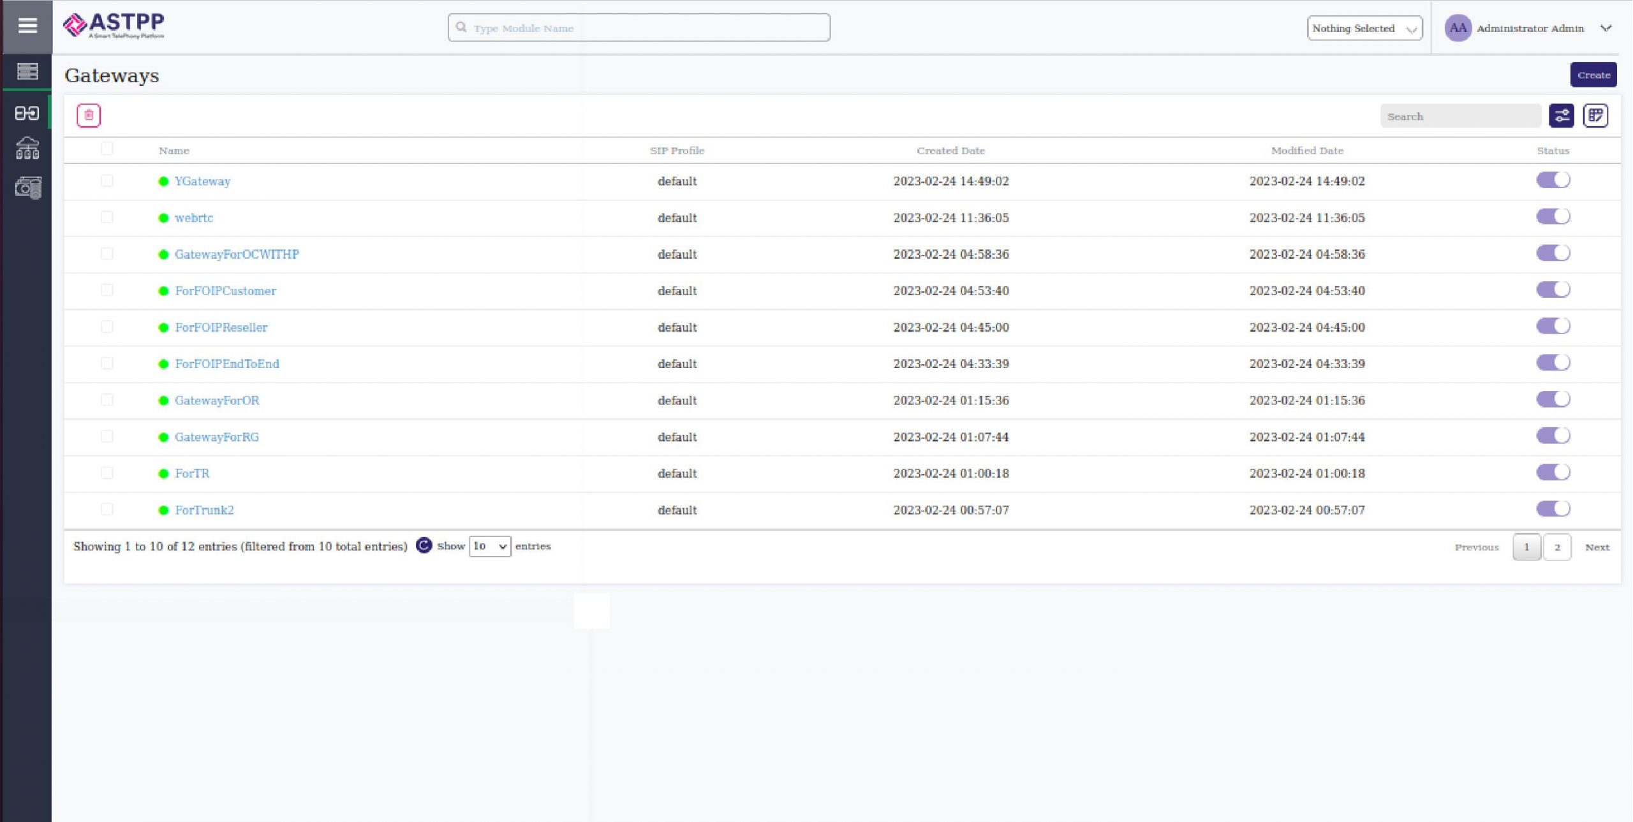Open the ForFOIPEndToEnd link
The image size is (1633, 822).
point(227,364)
